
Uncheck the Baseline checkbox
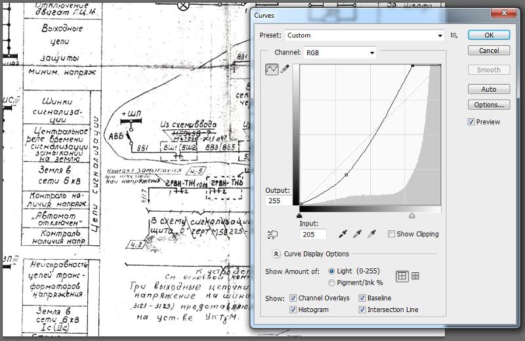coord(362,298)
